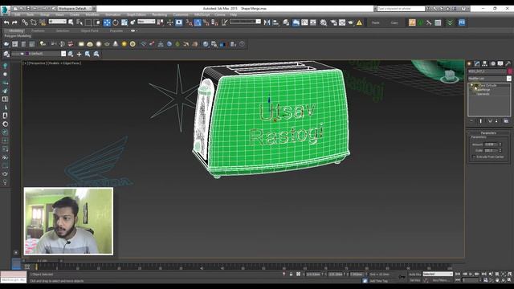The width and height of the screenshot is (514, 289).
Task: Open the Render Setup dialog
Action: pos(334,22)
